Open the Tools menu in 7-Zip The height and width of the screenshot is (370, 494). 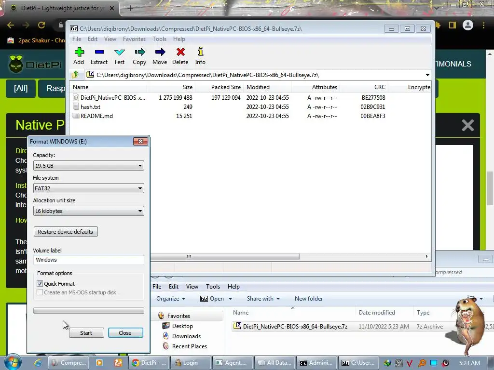coord(159,39)
